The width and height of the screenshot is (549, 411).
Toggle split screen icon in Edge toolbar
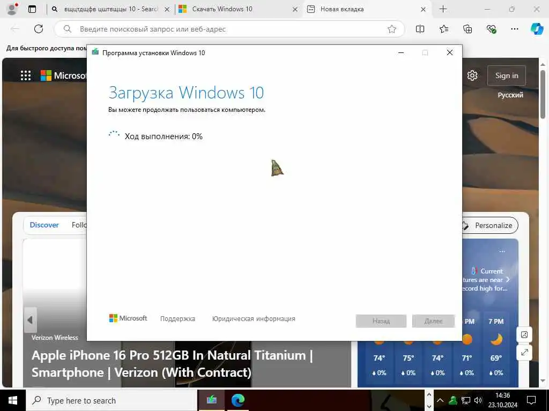pyautogui.click(x=420, y=29)
